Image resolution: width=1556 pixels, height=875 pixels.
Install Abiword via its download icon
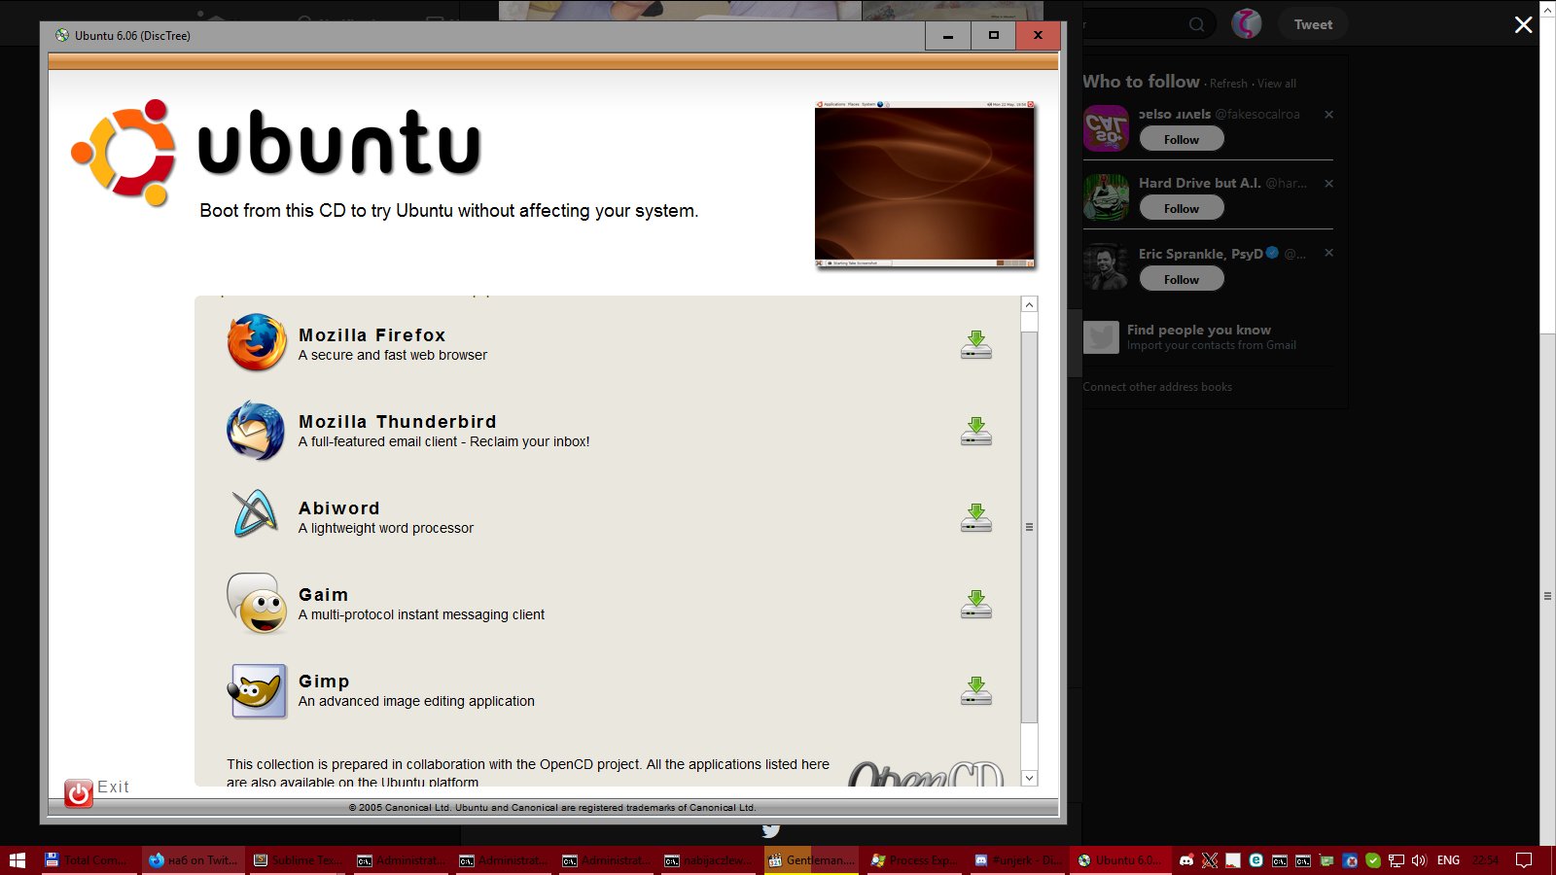coord(975,518)
